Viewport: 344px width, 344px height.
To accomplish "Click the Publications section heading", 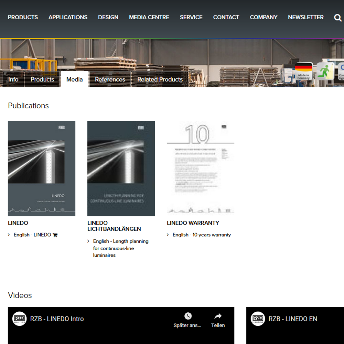I will click(x=28, y=106).
